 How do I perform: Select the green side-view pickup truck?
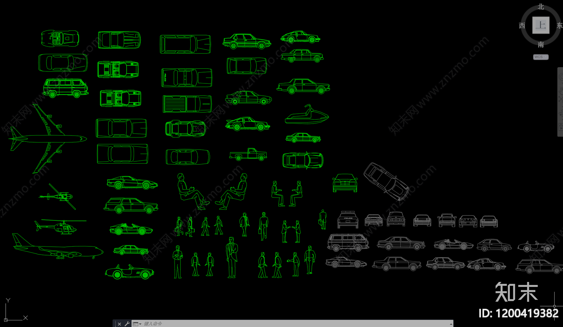248,155
